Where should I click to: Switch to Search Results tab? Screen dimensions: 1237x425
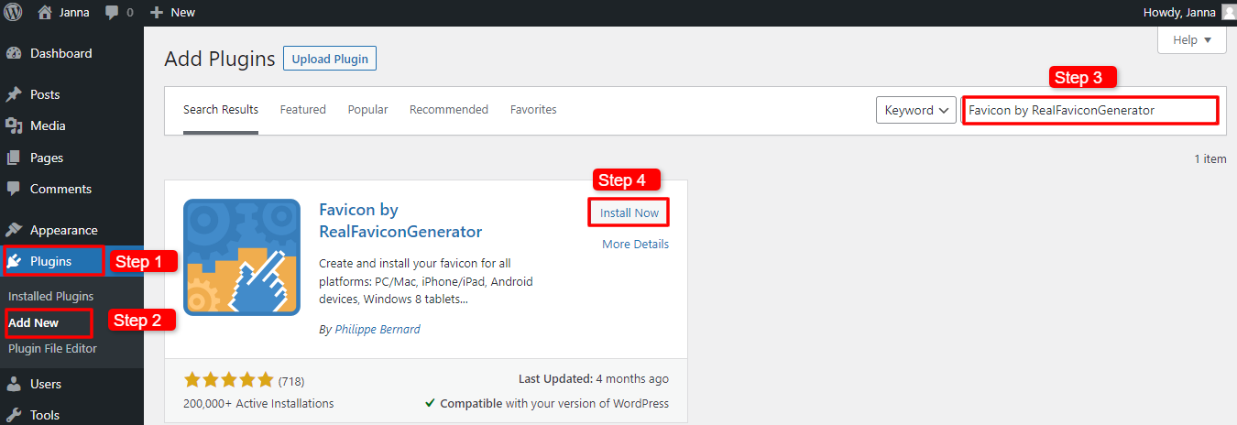coord(221,109)
